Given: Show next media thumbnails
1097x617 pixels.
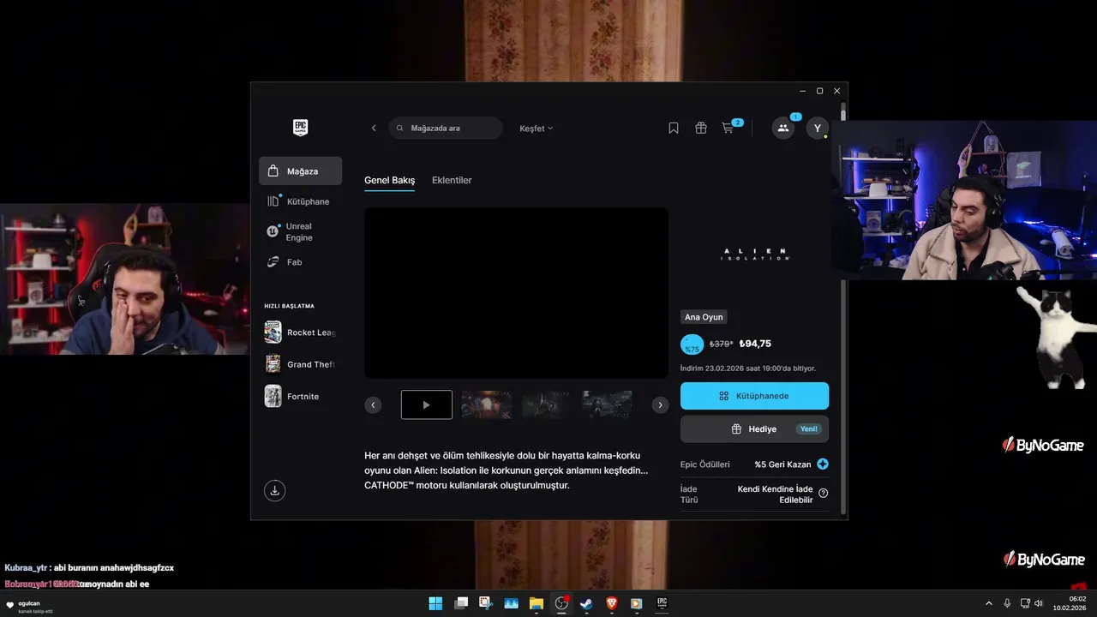Looking at the screenshot, I should coord(660,404).
